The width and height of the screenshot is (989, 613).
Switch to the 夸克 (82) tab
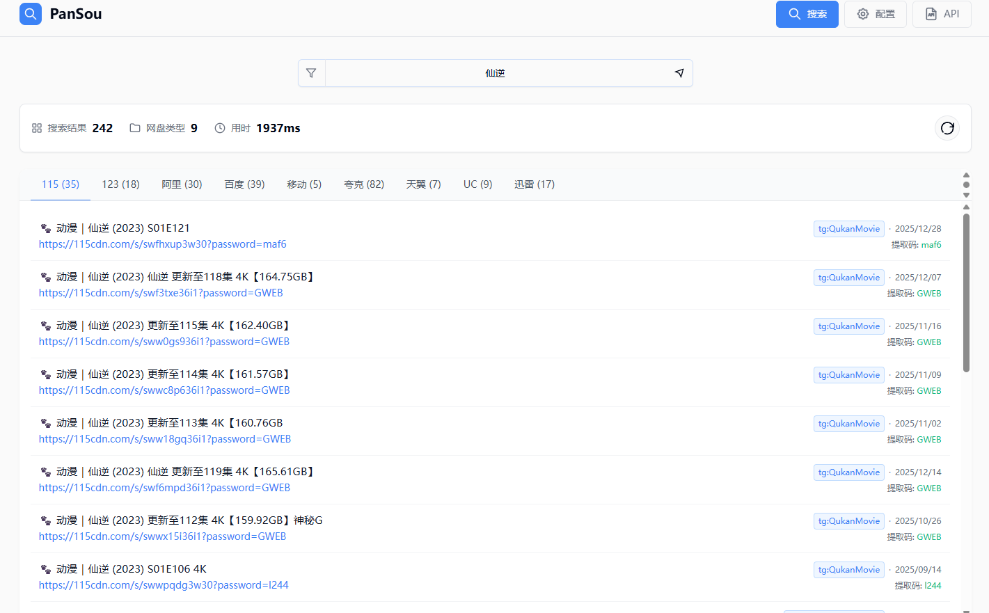[363, 184]
